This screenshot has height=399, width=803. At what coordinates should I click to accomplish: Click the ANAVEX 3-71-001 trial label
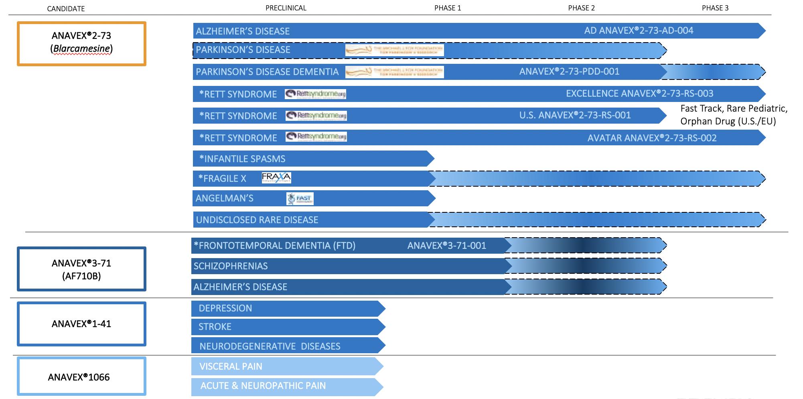(446, 246)
